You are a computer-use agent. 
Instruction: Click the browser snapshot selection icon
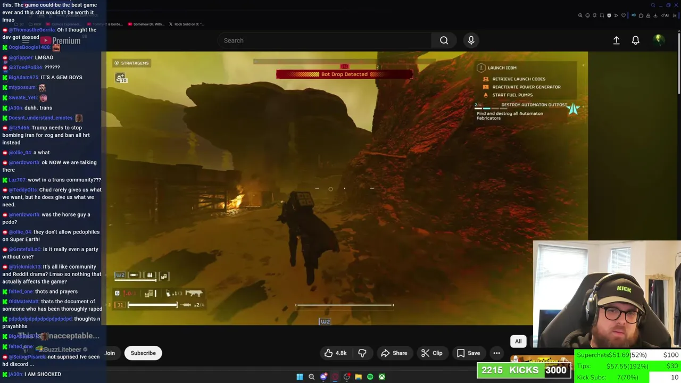(602, 15)
